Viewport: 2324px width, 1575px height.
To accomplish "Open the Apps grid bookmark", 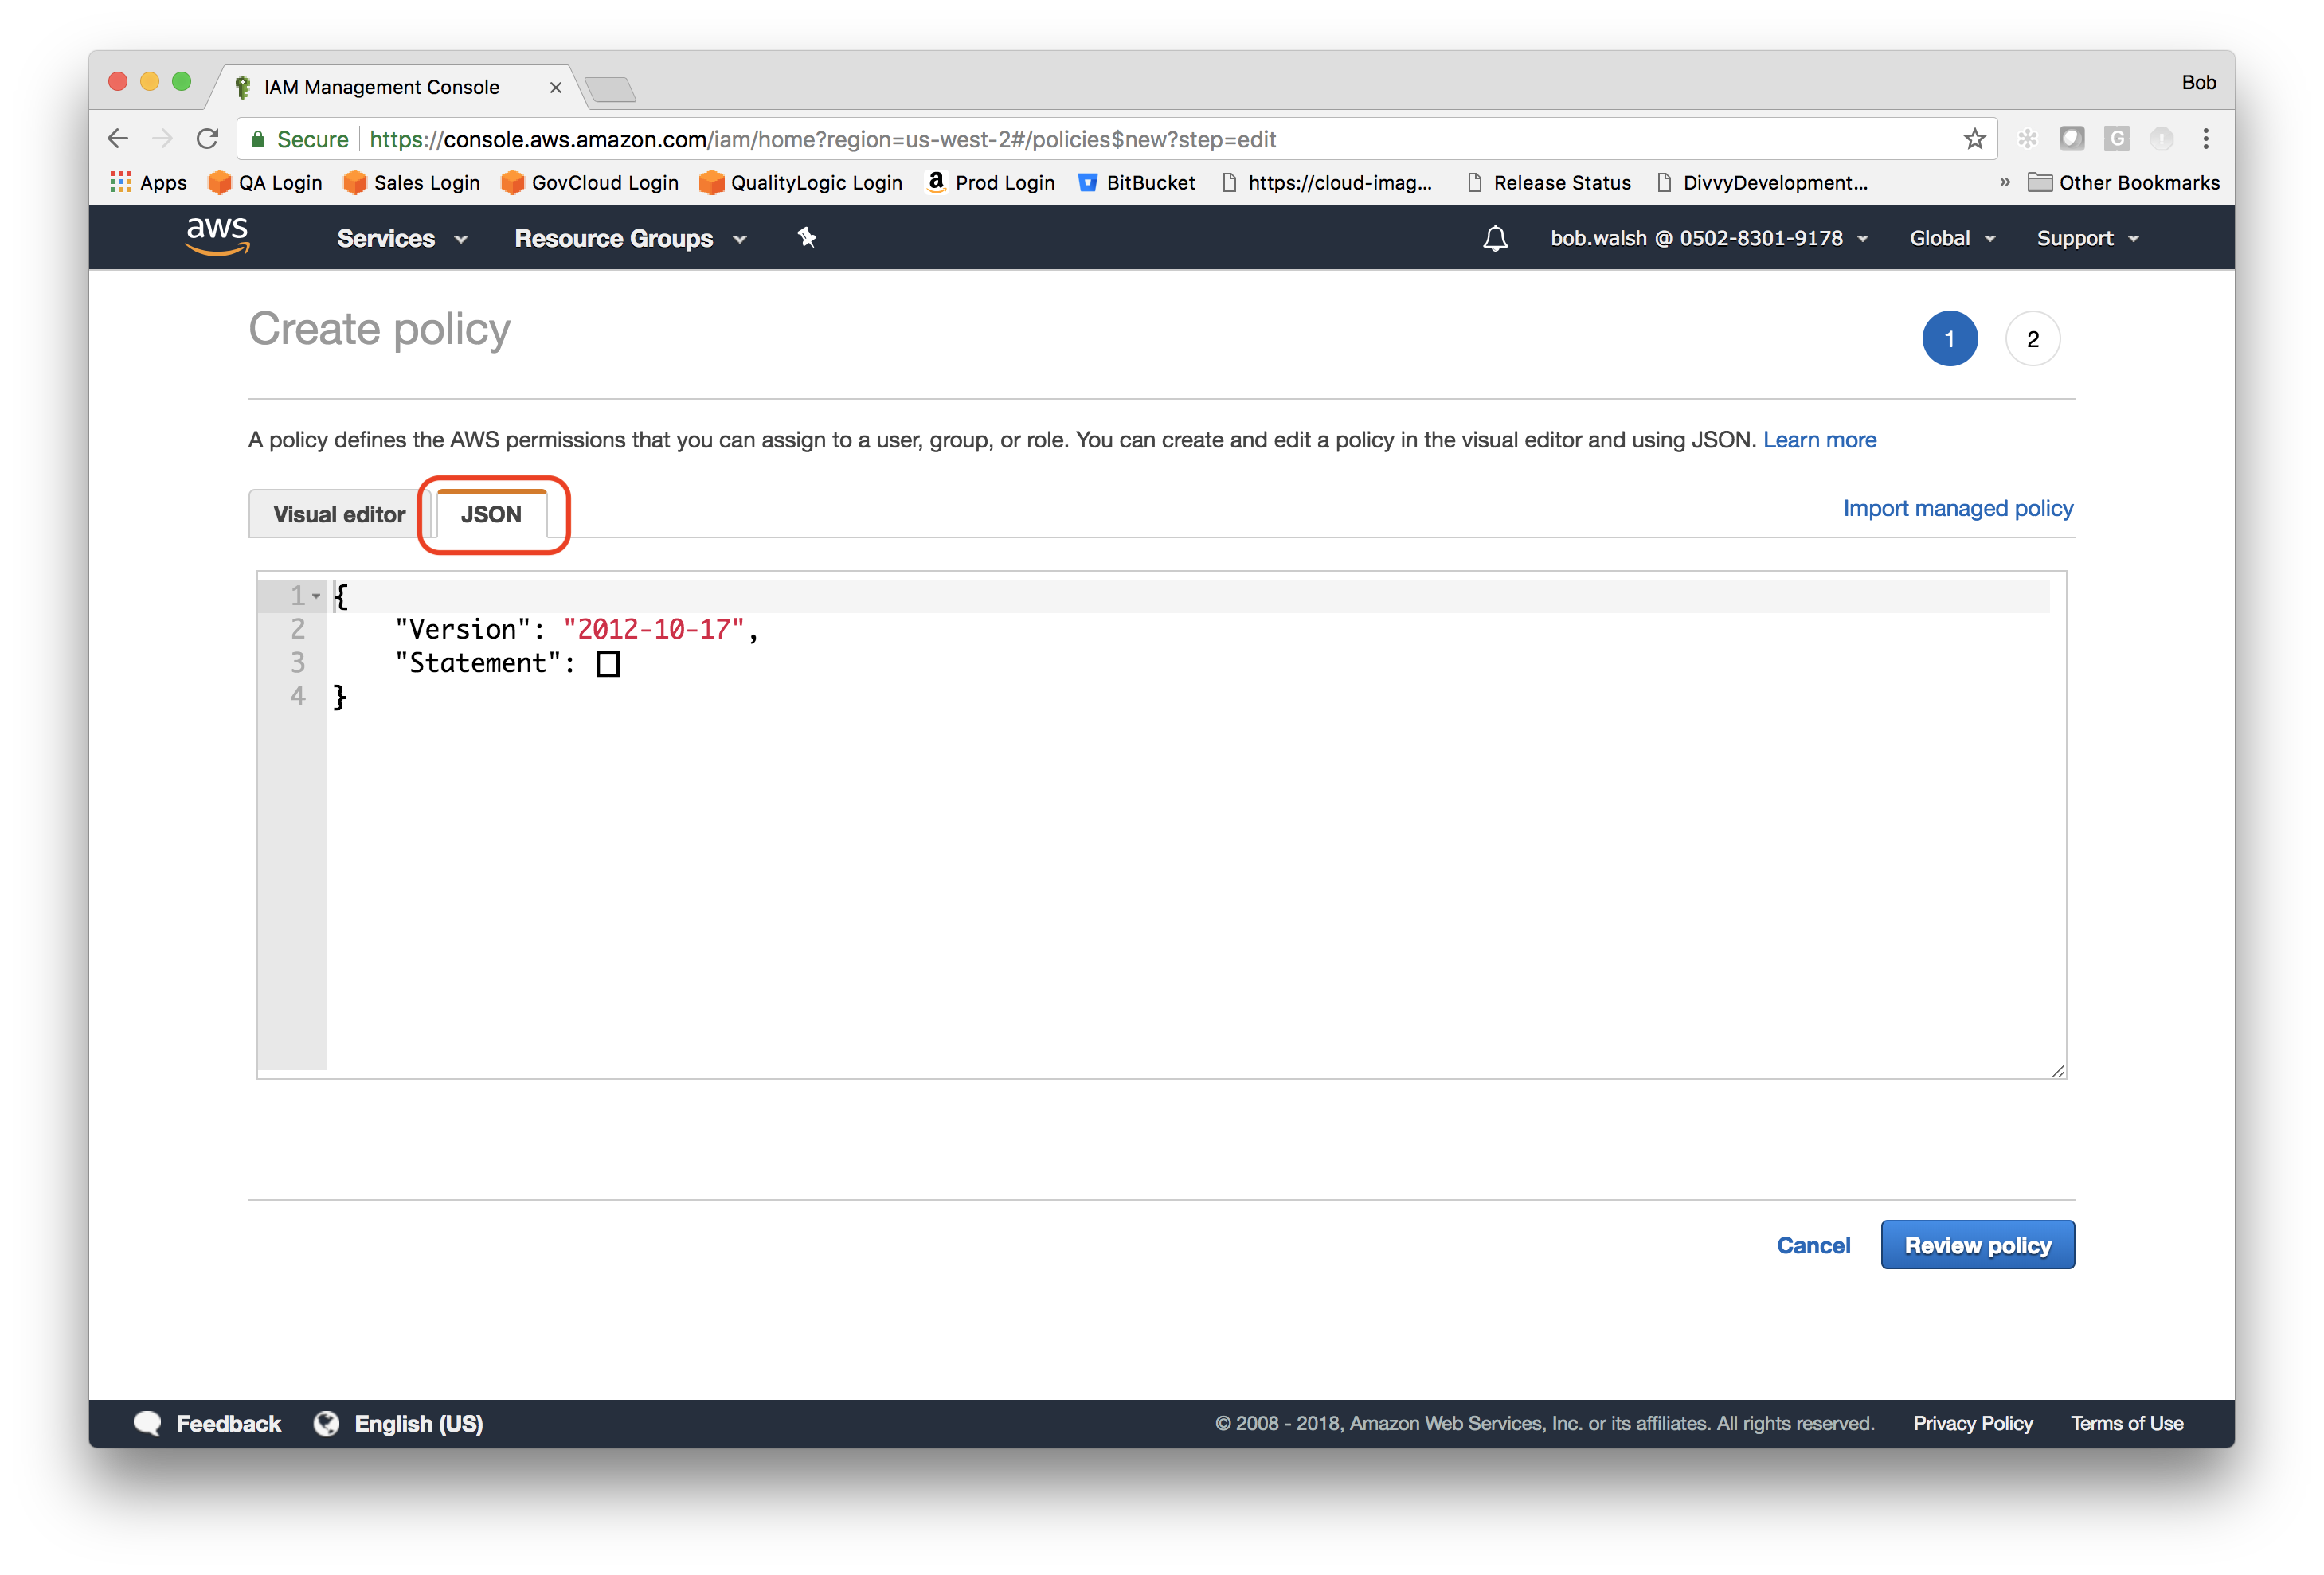I will [149, 182].
